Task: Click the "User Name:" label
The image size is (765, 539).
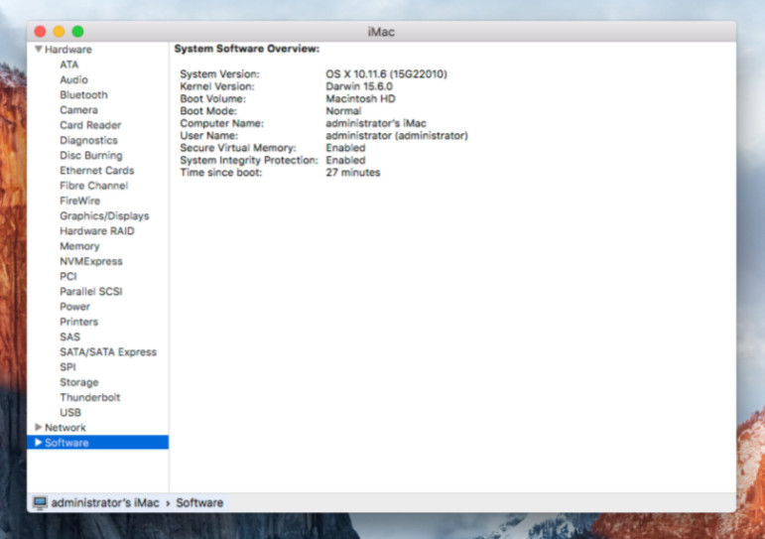Action: (208, 136)
